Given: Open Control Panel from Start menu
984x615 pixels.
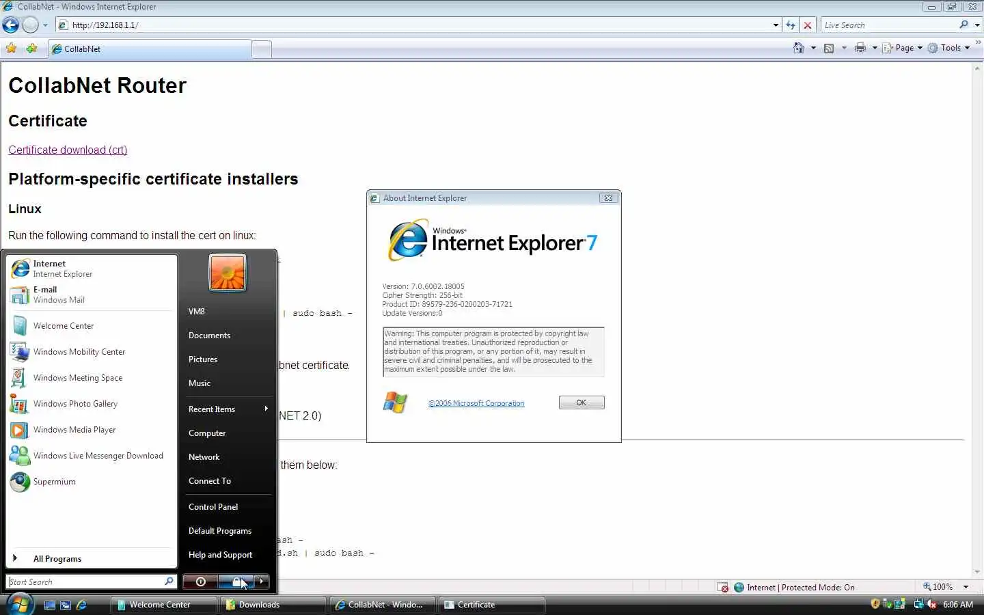Looking at the screenshot, I should 228,507.
